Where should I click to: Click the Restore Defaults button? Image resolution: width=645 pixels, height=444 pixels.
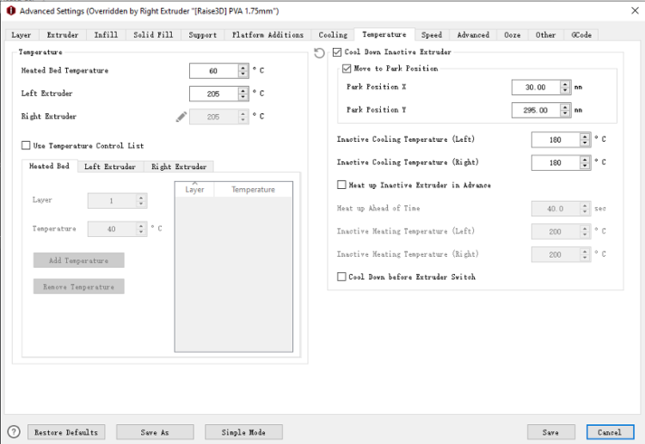click(x=66, y=432)
